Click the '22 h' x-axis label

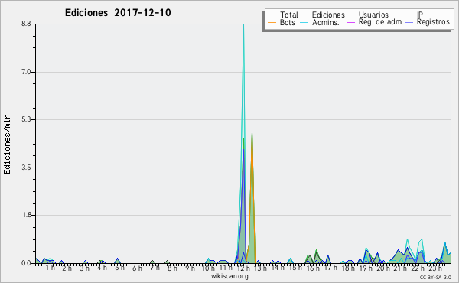coord(418,268)
